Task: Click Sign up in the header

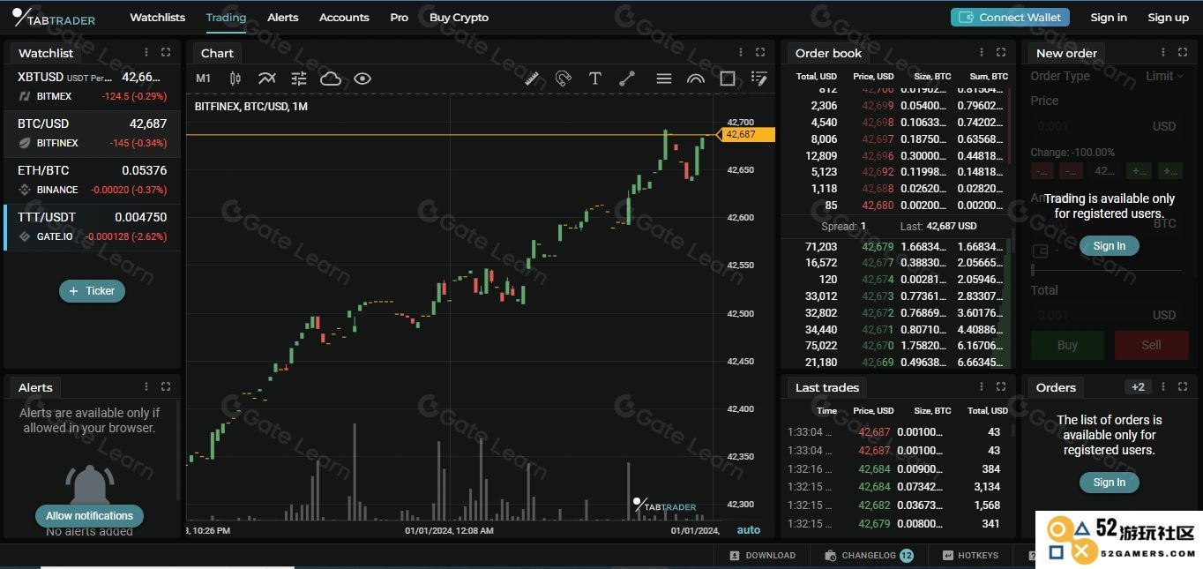Action: [x=1169, y=18]
